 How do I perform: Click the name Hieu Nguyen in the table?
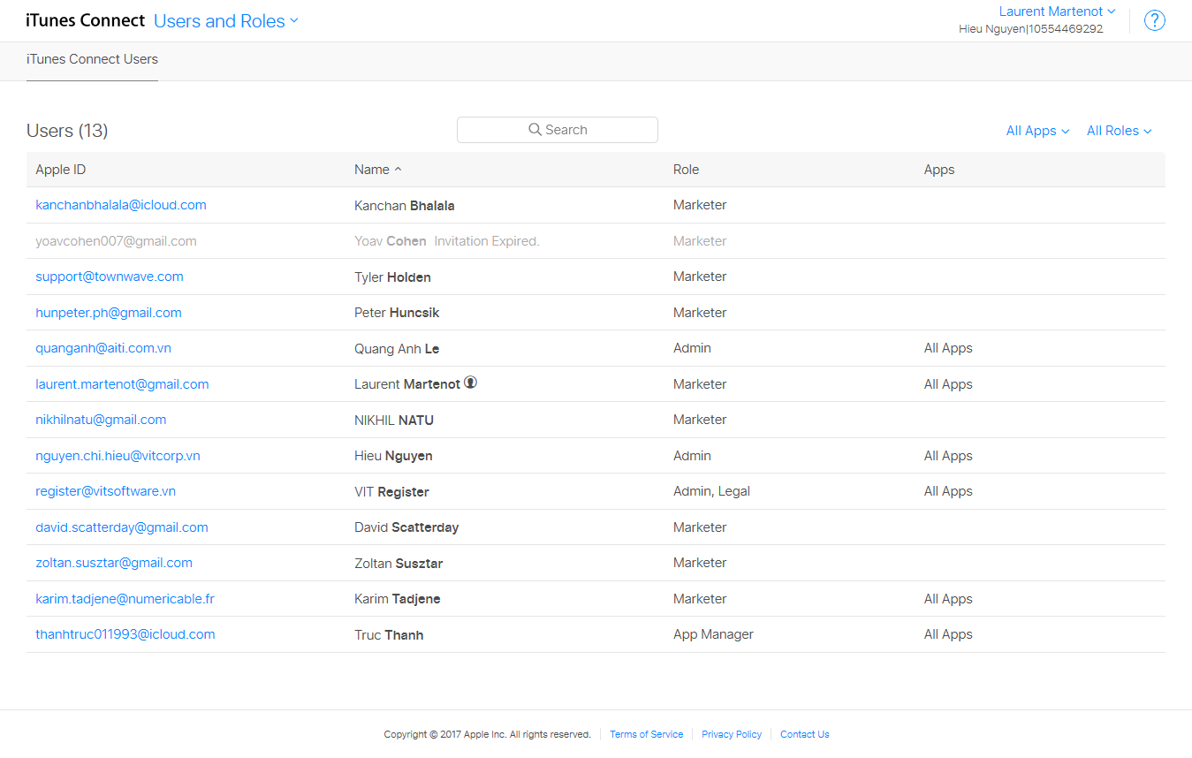click(393, 456)
